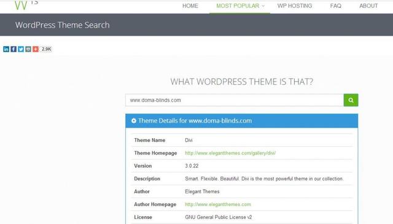
Task: Go to WP HOSTING page
Action: click(x=295, y=6)
